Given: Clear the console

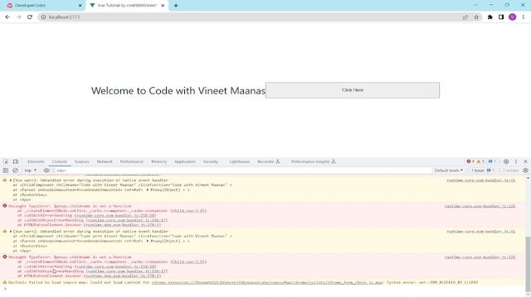Looking at the screenshot, I should (15, 171).
